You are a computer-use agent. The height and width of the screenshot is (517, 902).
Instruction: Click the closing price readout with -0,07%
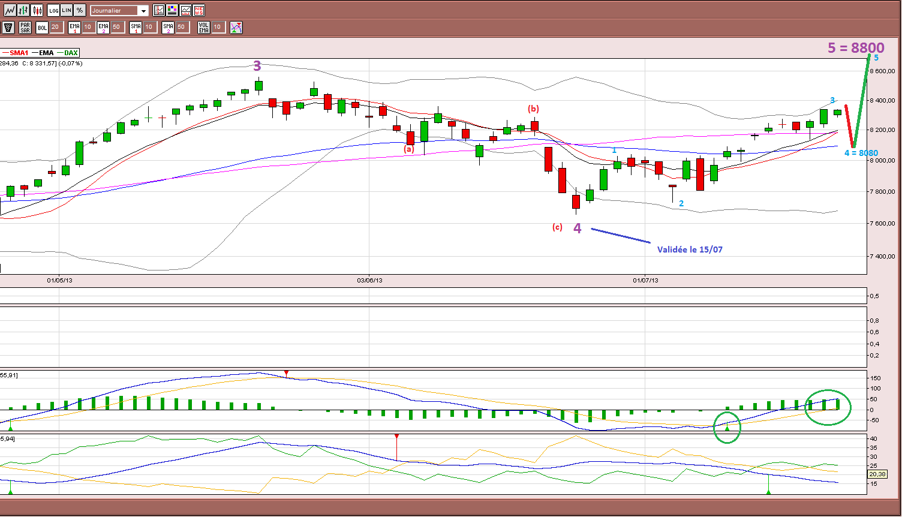[53, 63]
